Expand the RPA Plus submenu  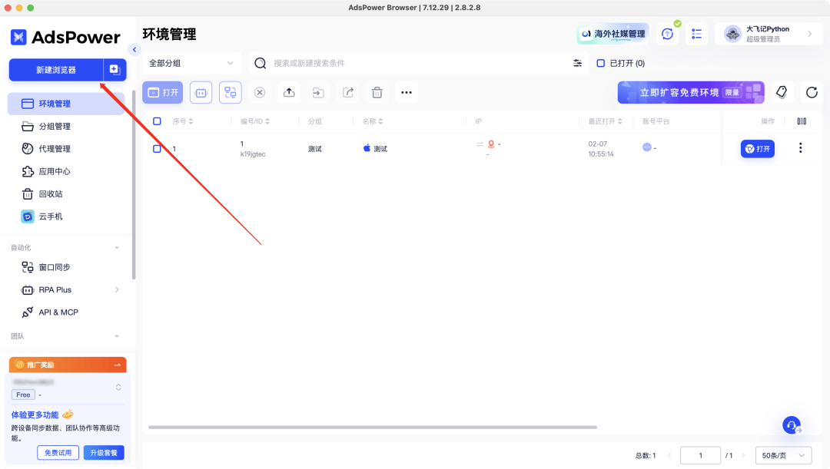117,289
